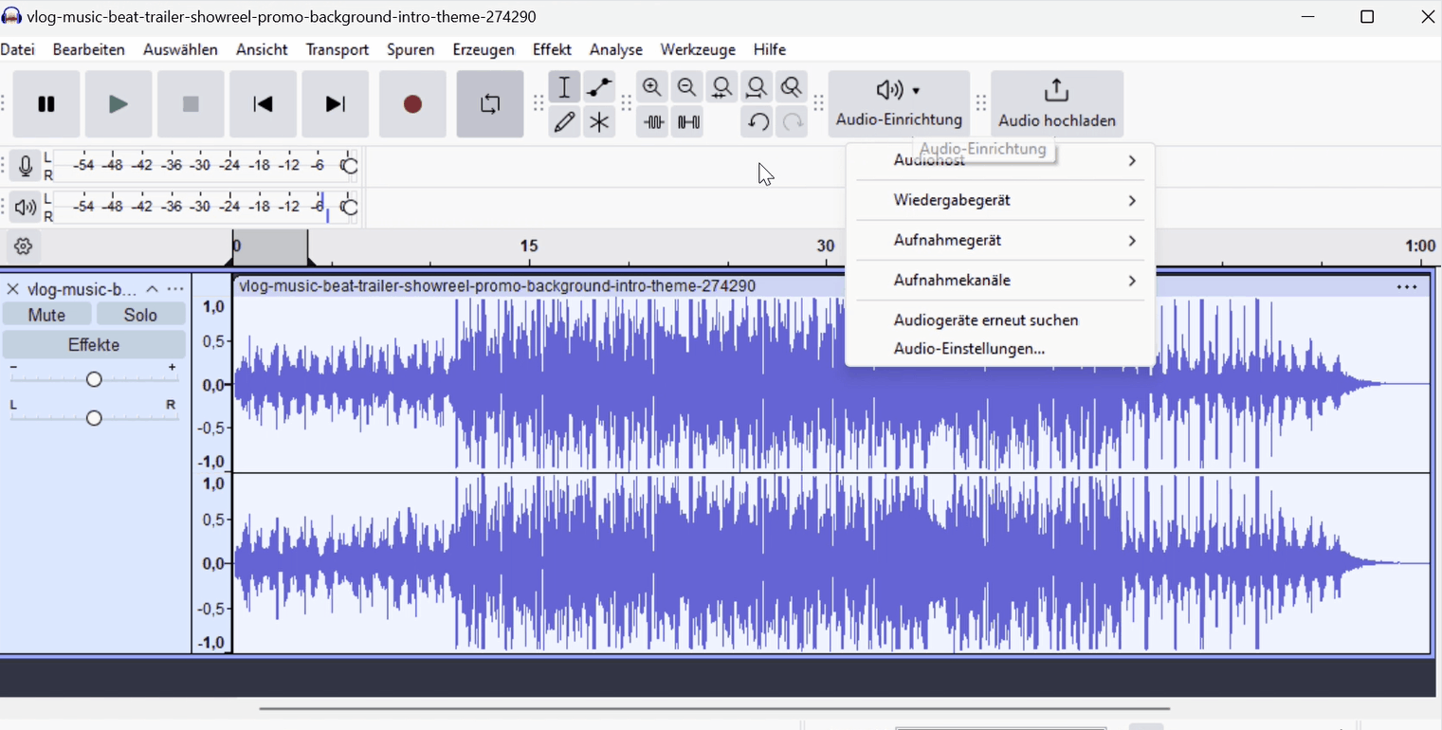Open the timeline options gear icon
This screenshot has width=1442, height=730.
24,246
